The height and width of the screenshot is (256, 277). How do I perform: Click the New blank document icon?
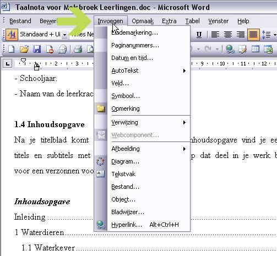point(11,49)
